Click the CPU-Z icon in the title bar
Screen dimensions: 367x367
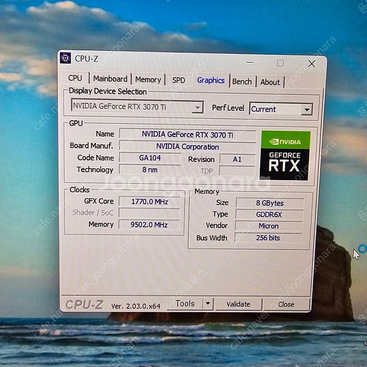pyautogui.click(x=65, y=58)
